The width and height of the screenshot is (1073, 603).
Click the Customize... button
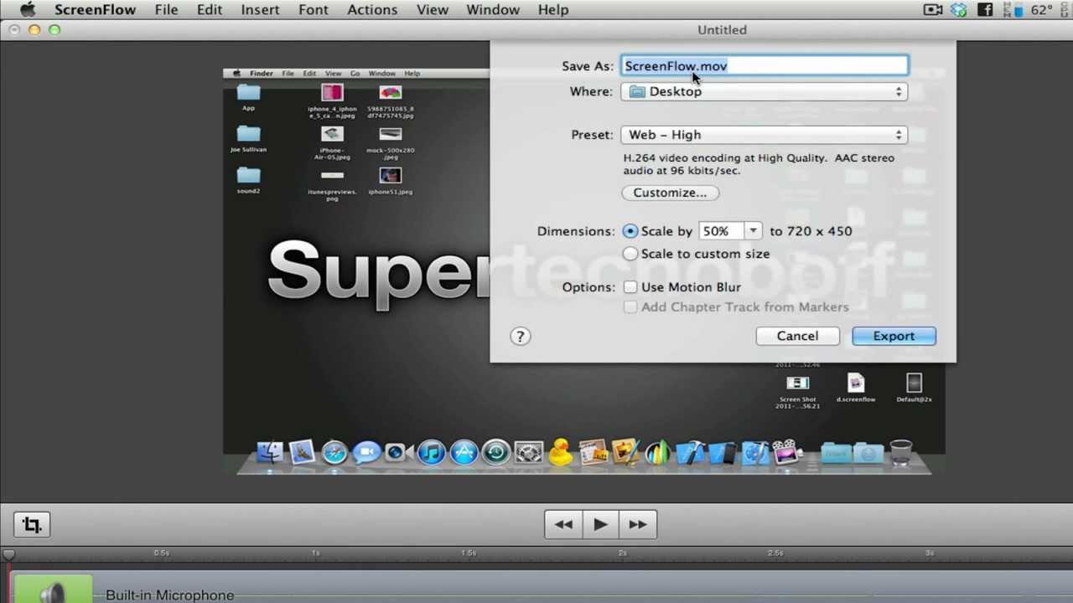[670, 193]
